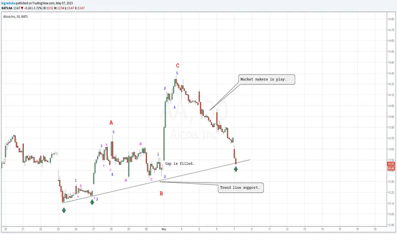Click the red current price tag 13.47

tap(391, 164)
